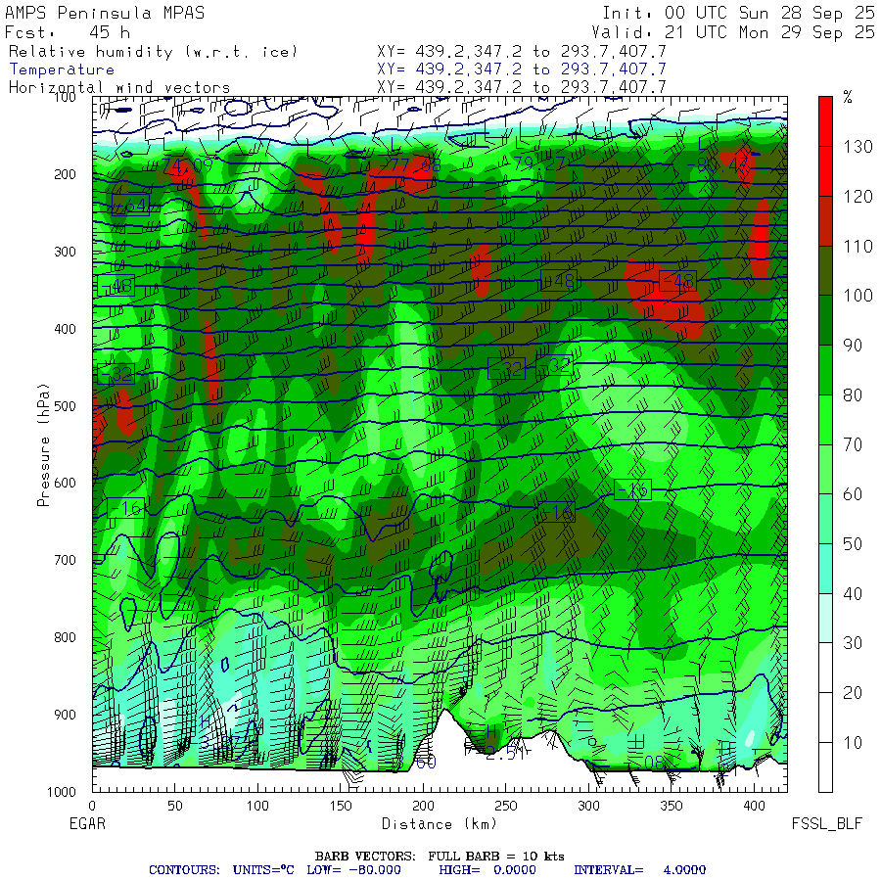This screenshot has height=881, width=881.
Task: Click the 250 tick on distance axis
Action: 506,806
